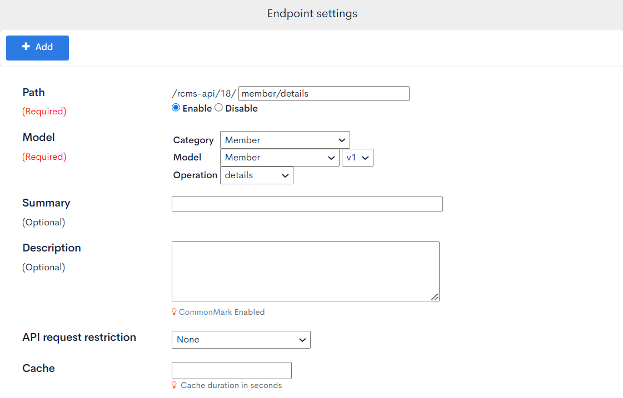
Task: Click inside the Description text area
Action: (x=306, y=271)
